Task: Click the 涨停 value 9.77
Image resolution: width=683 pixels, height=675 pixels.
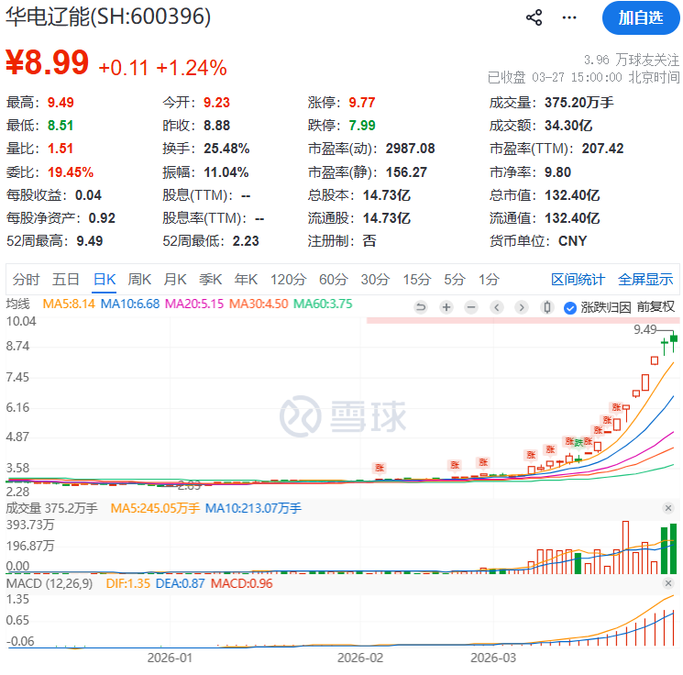Action: pyautogui.click(x=362, y=103)
